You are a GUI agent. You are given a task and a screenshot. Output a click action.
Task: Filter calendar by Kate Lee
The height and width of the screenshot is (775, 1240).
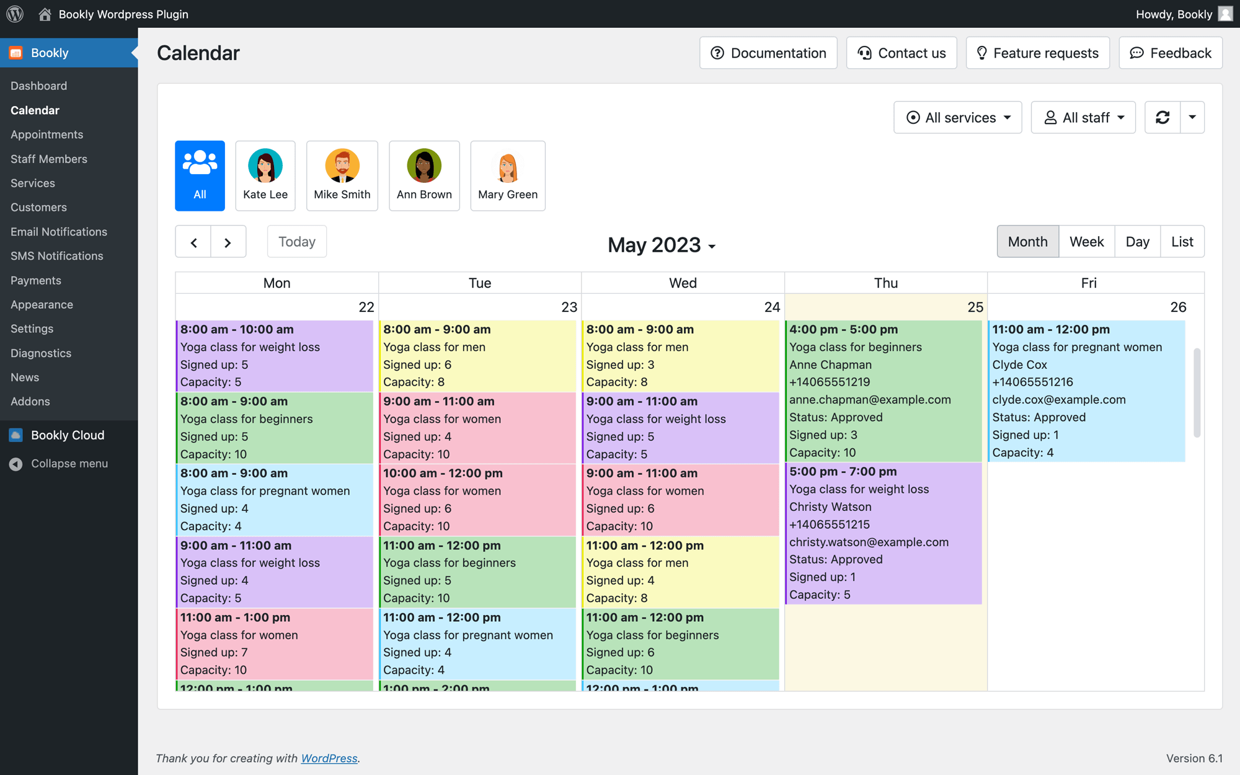[x=265, y=175]
